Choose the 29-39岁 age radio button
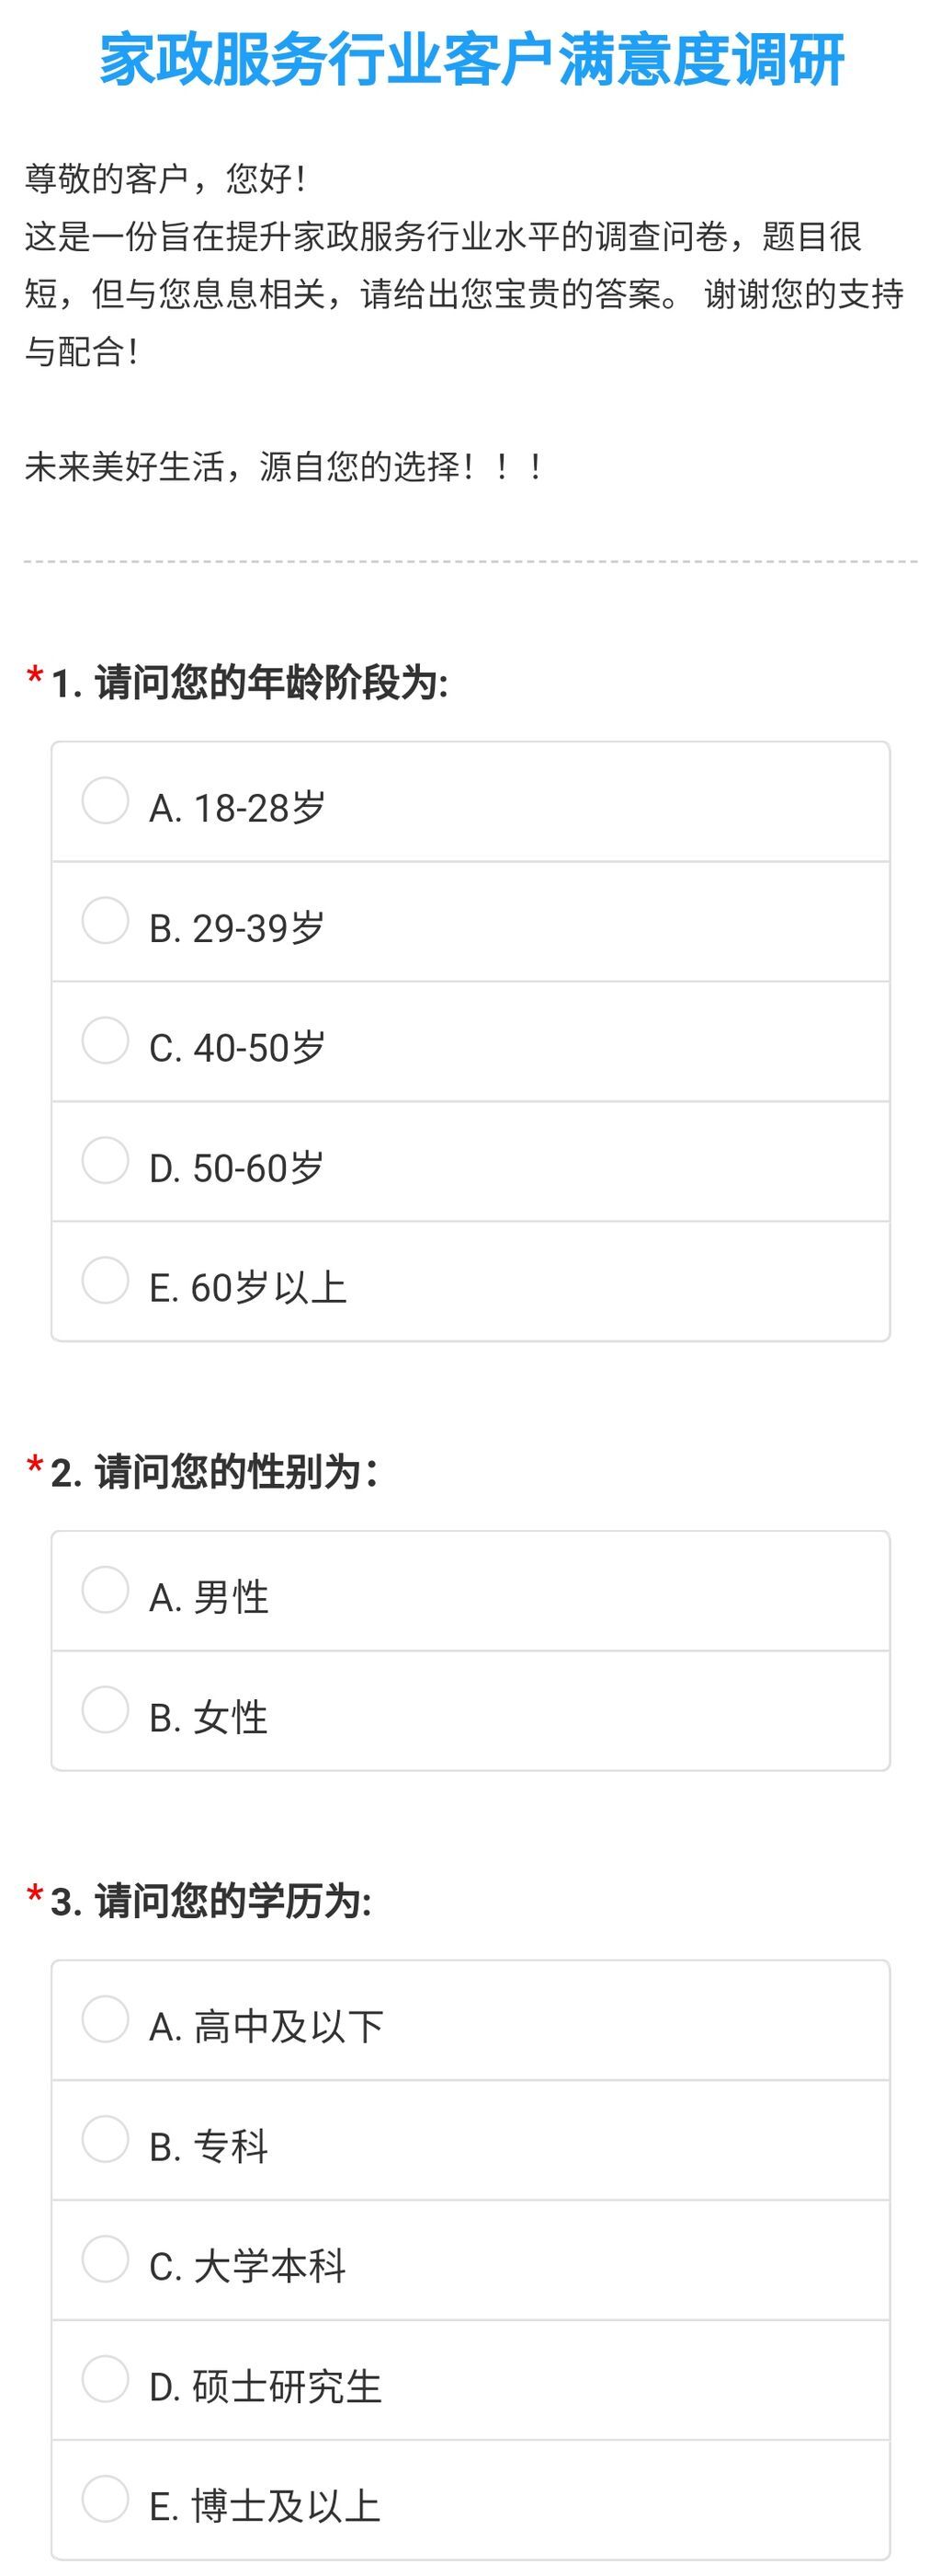941x2576 pixels. point(105,921)
